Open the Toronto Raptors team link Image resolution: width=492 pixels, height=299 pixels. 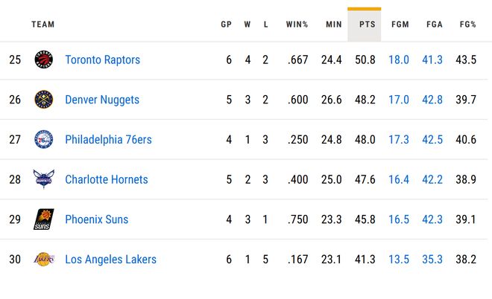click(x=102, y=60)
